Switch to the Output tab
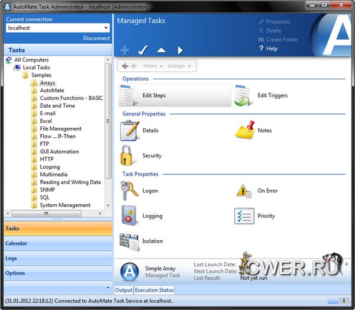Viewport: 355px width, 310px height. [124, 290]
